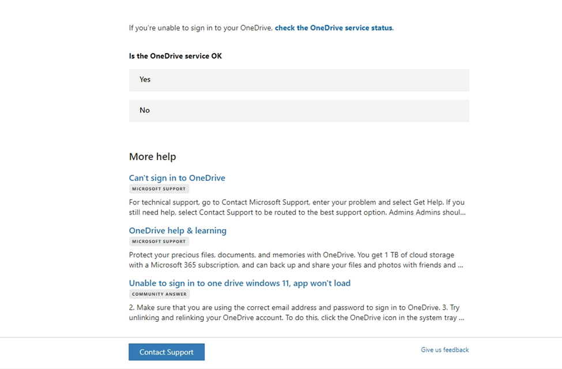Click description starting 'For technical support'
Viewport: 562px width, 369px height.
click(297, 207)
